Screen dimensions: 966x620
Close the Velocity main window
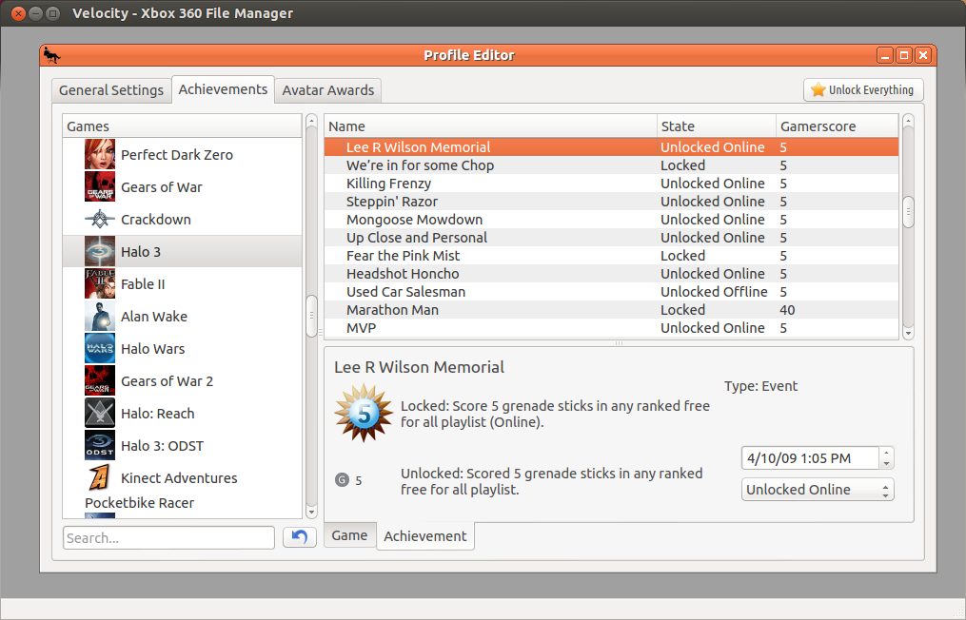click(18, 13)
